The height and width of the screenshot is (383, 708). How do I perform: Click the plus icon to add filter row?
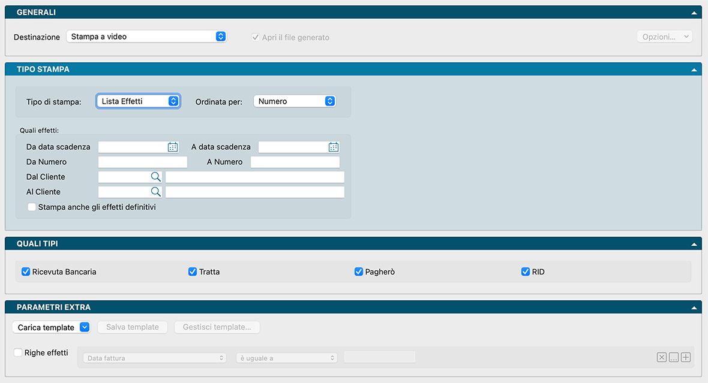click(686, 357)
